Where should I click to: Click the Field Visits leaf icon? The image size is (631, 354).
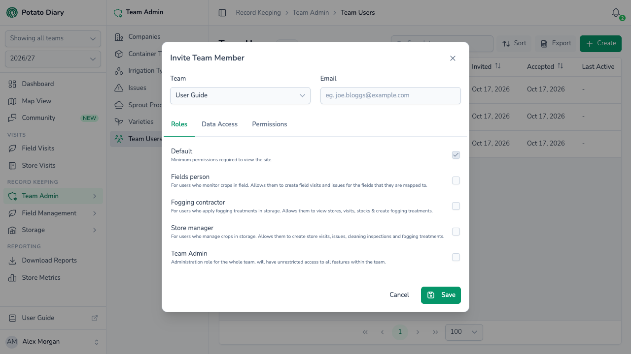[13, 148]
